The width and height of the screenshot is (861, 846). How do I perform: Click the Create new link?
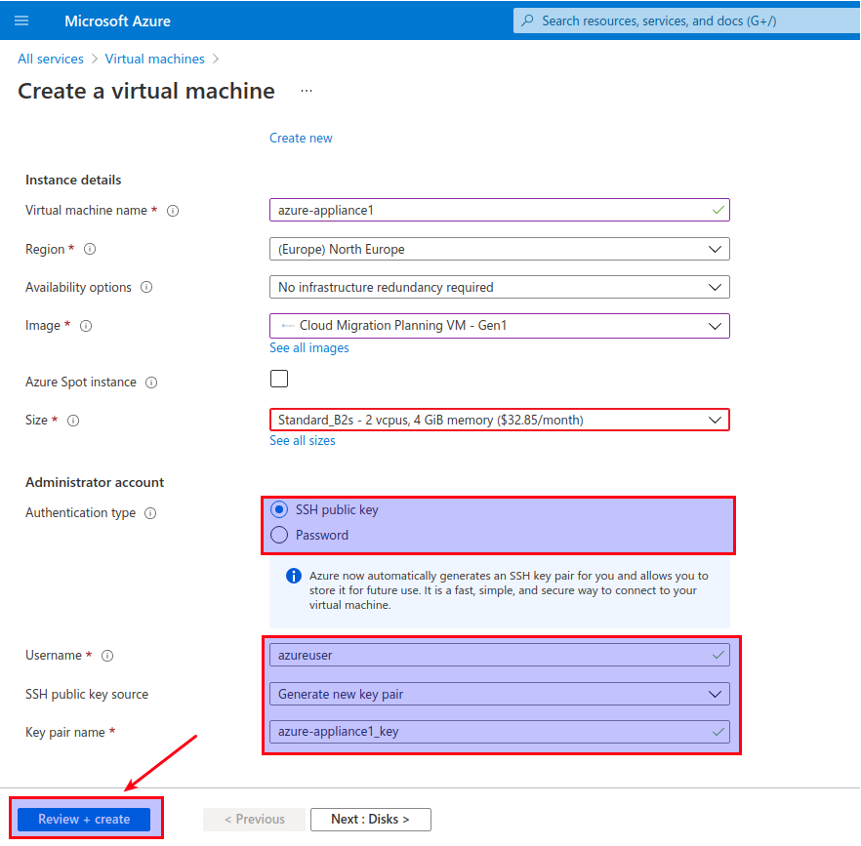[301, 138]
